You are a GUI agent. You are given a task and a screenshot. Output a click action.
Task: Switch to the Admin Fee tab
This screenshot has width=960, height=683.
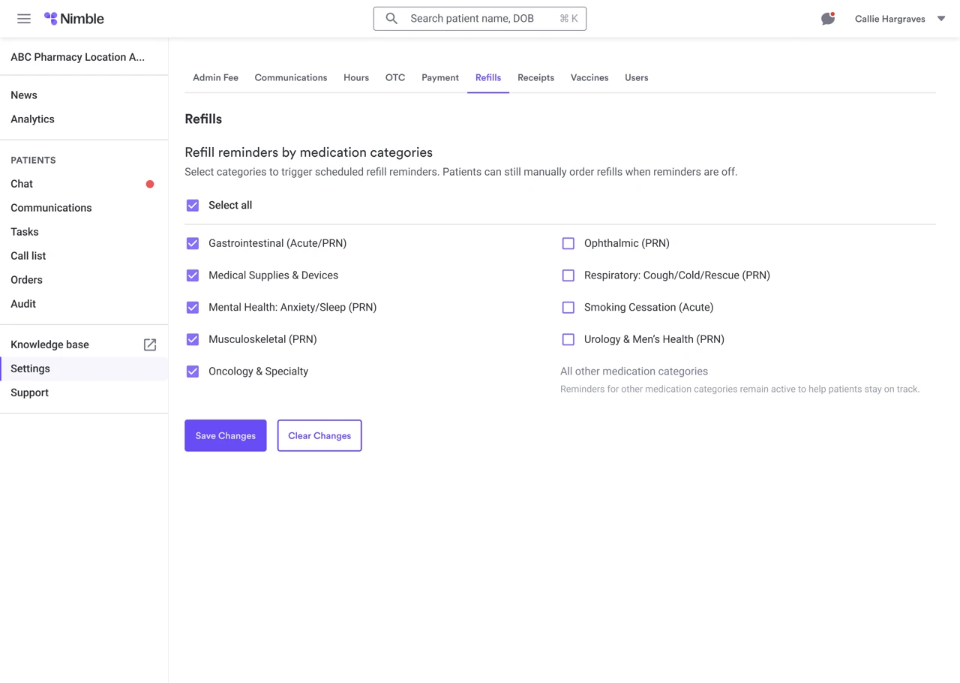215,77
